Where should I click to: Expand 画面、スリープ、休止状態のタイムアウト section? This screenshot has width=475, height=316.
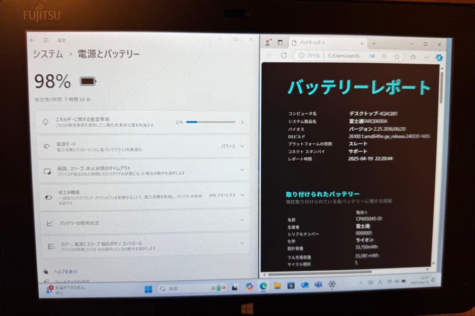click(x=242, y=169)
